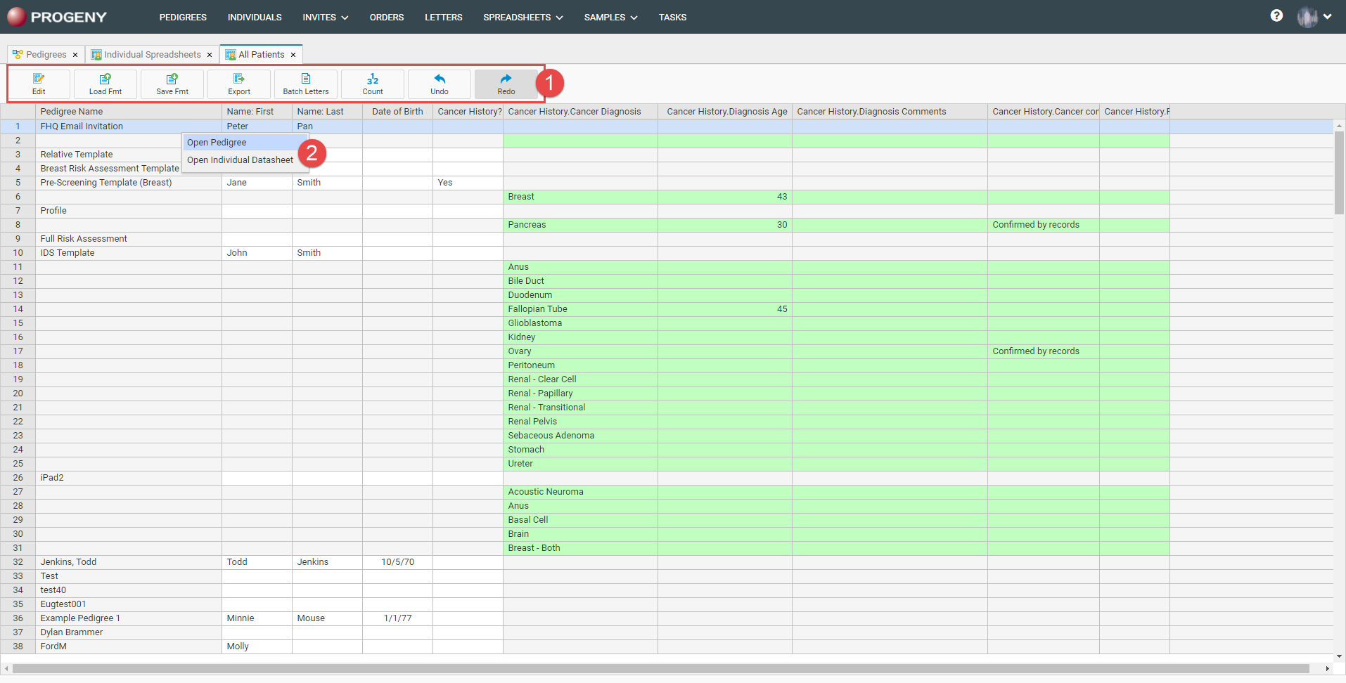Click the Edit icon in the toolbar
Viewport: 1346px width, 683px height.
point(39,84)
